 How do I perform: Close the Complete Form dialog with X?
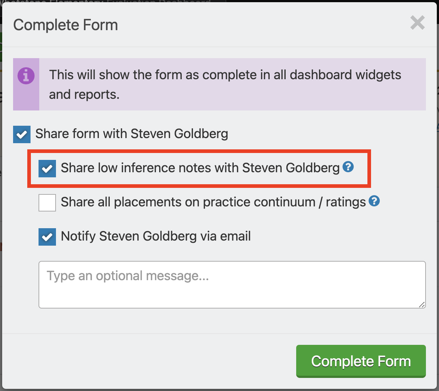tap(418, 23)
